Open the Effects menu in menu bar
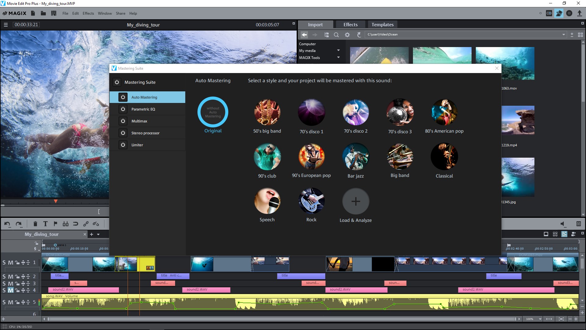This screenshot has width=586, height=330. coord(88,13)
